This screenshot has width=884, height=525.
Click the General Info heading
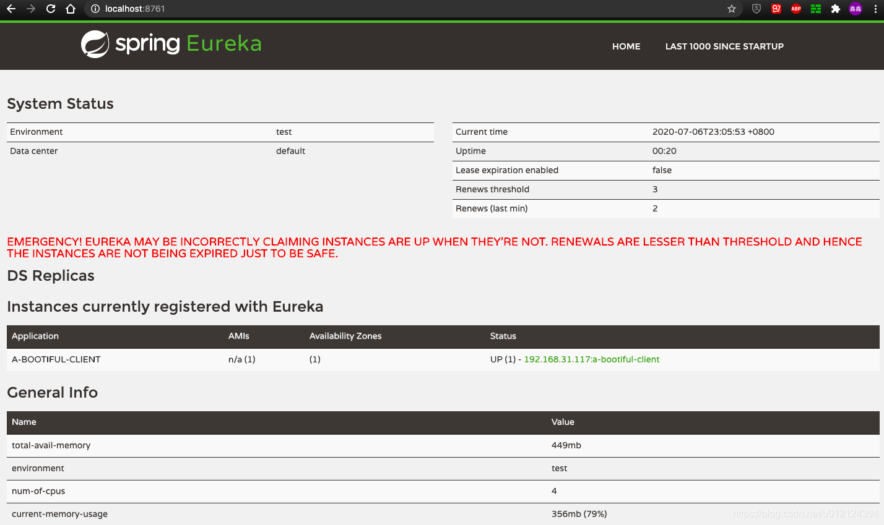(53, 393)
